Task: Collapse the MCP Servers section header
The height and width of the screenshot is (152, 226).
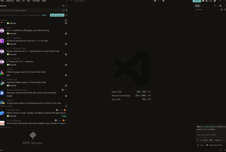Action: click(x=34, y=127)
